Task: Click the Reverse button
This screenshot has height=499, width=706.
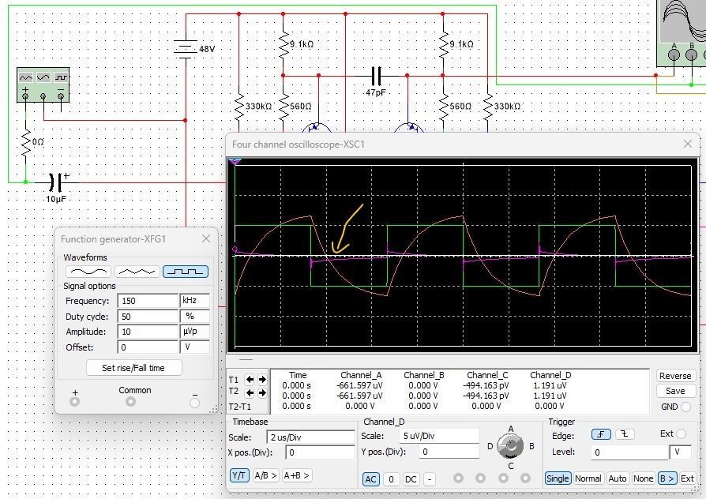Action: tap(675, 376)
